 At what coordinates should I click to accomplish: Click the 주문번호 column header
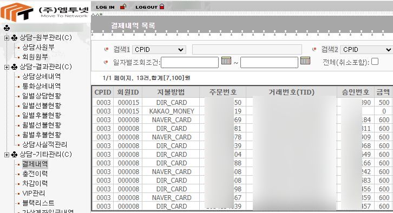pyautogui.click(x=223, y=92)
